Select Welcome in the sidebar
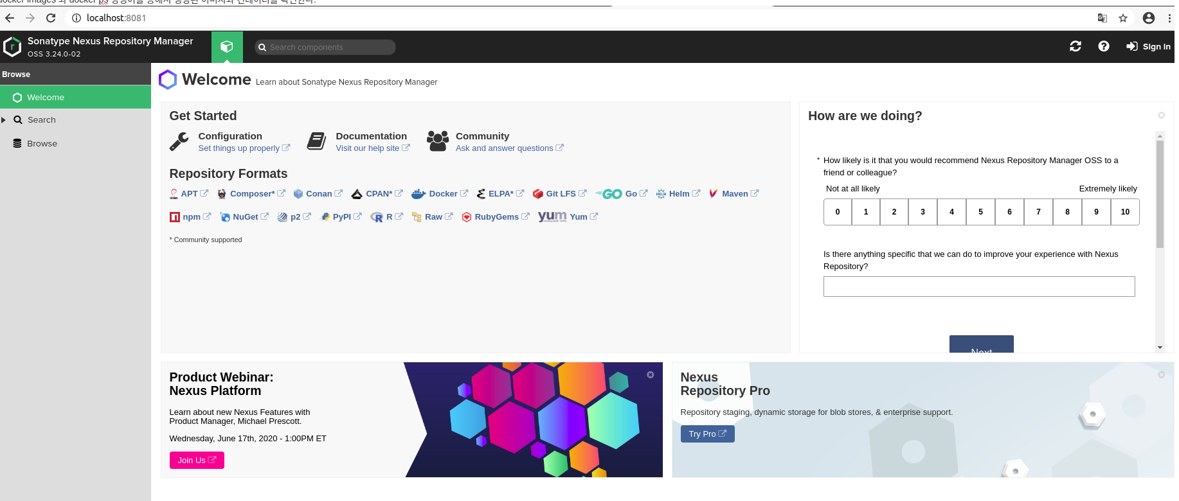 (75, 97)
